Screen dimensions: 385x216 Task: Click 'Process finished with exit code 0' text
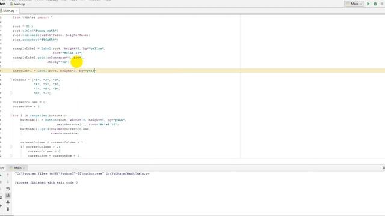(46, 182)
